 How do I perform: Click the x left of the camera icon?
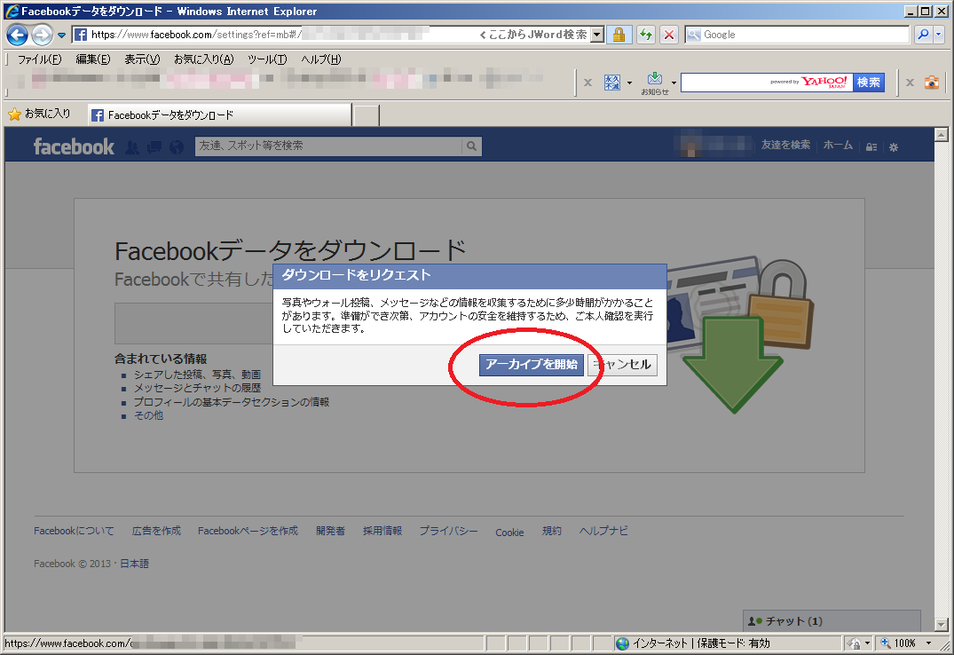pyautogui.click(x=910, y=83)
